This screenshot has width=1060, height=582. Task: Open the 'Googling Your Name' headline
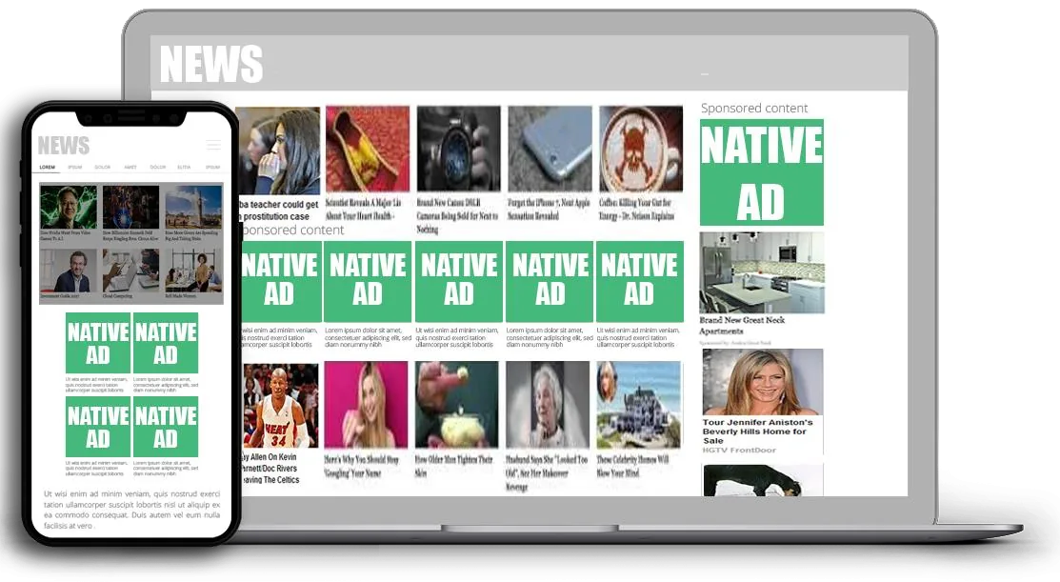point(362,466)
